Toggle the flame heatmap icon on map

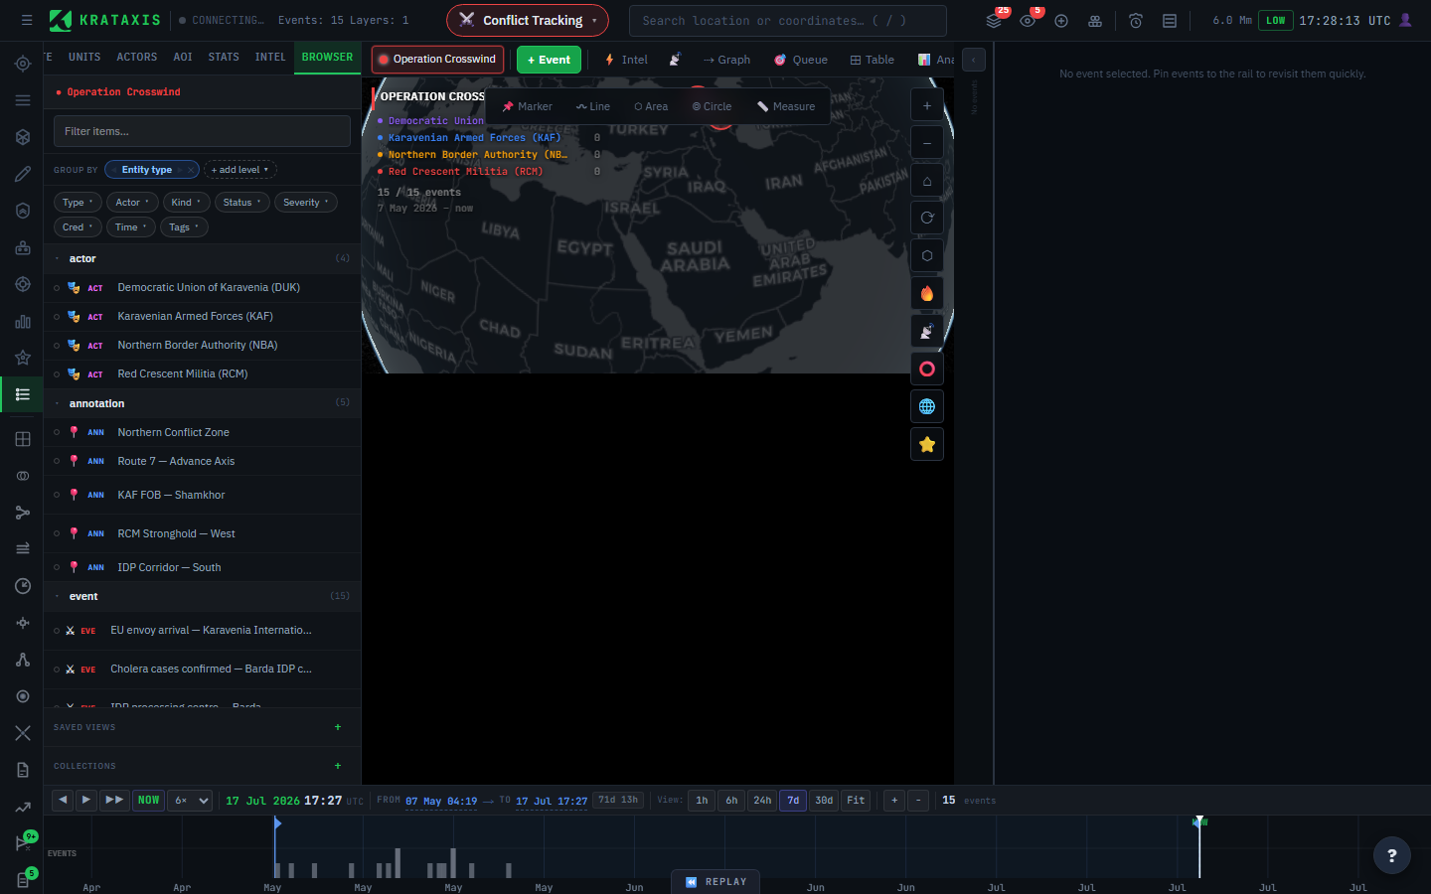click(927, 294)
